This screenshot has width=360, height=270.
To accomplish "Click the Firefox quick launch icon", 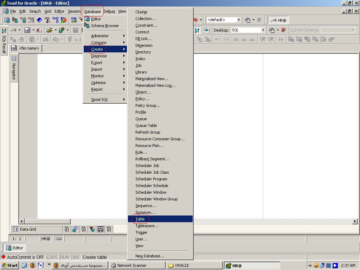I will point(33,265).
